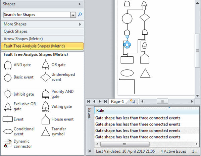
Task: Click the bold Fault Tree Analysis Shapes heading
Action: [x=36, y=54]
